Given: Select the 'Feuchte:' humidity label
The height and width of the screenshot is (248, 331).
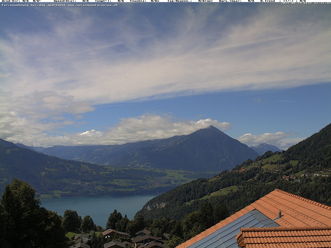Looking at the screenshot, I should pos(138,1).
